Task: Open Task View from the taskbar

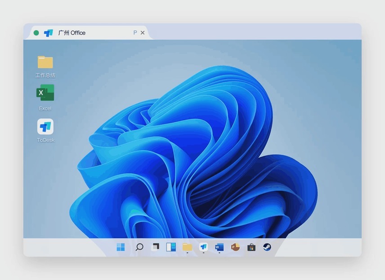Action: point(155,247)
